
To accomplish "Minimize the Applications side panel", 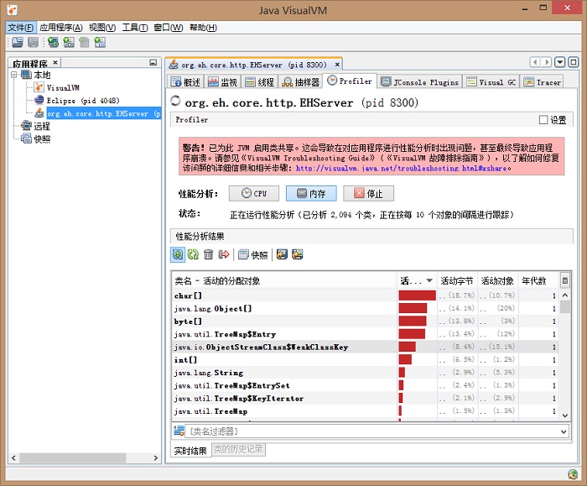I will pos(153,63).
